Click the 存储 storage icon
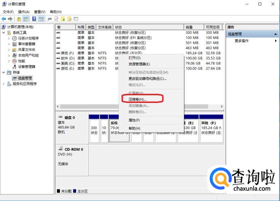The height and width of the screenshot is (201, 280). [x=9, y=73]
